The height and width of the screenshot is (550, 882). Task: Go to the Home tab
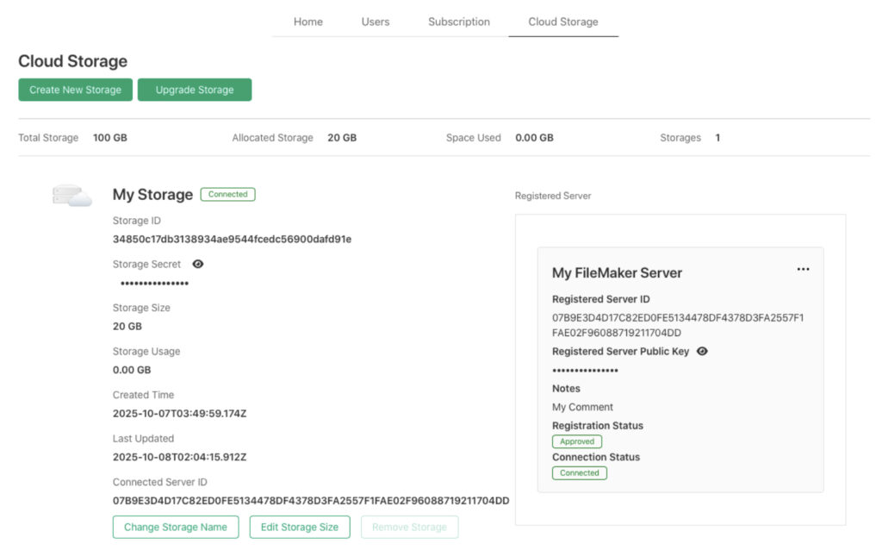pyautogui.click(x=307, y=22)
